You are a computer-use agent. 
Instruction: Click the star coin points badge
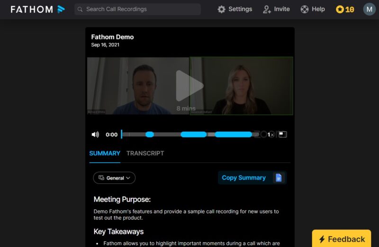click(345, 9)
